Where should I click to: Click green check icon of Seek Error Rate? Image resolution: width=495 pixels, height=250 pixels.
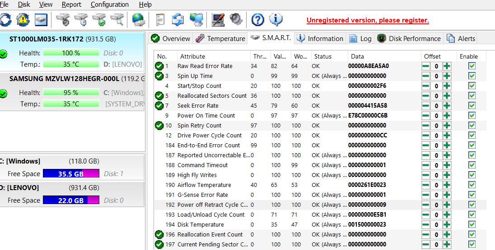coord(159,106)
